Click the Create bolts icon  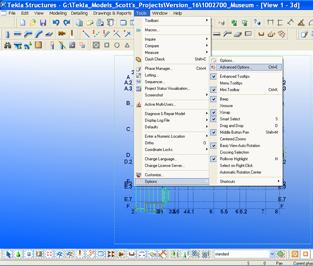pyautogui.click(x=62, y=34)
